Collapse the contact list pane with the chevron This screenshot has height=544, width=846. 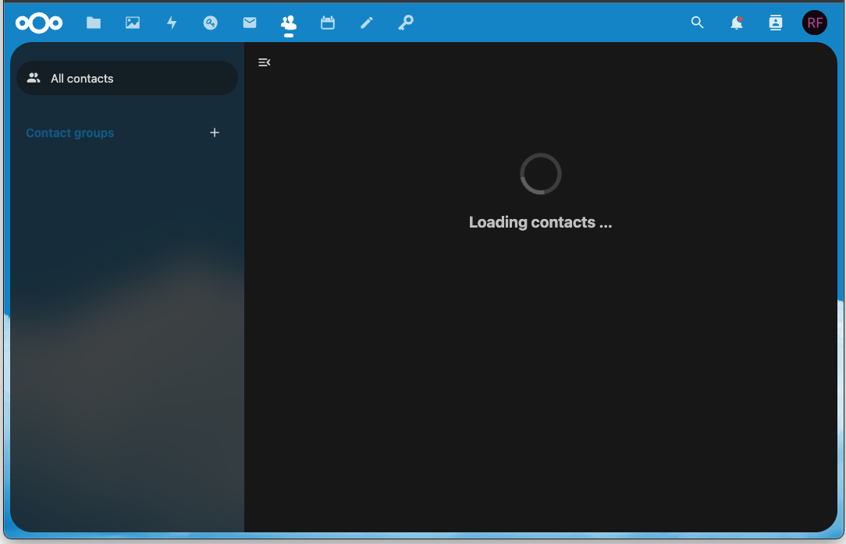click(x=264, y=62)
